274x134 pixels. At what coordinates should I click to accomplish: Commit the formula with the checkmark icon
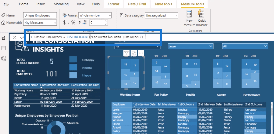tap(22, 37)
